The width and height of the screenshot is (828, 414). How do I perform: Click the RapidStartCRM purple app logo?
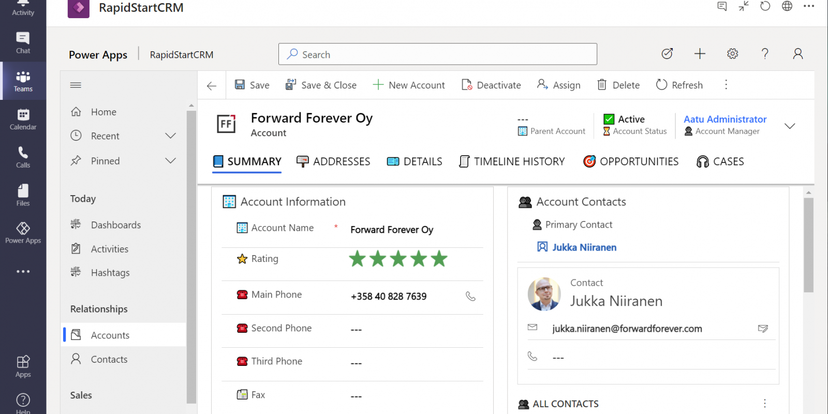click(x=79, y=8)
